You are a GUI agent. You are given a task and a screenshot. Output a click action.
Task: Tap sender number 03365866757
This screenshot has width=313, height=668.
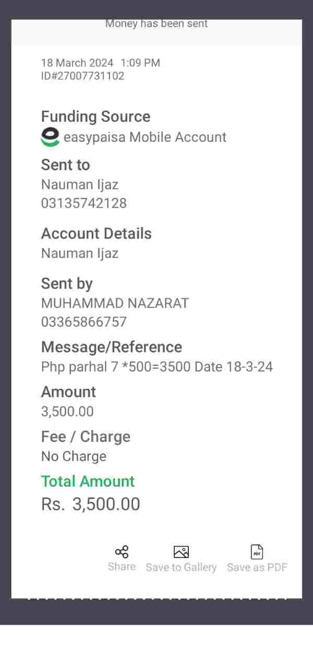coord(84,321)
